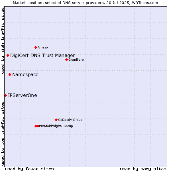Screen dimensions: 171x171
Task: Click the 'Amazon' label text
Action: coord(44,47)
